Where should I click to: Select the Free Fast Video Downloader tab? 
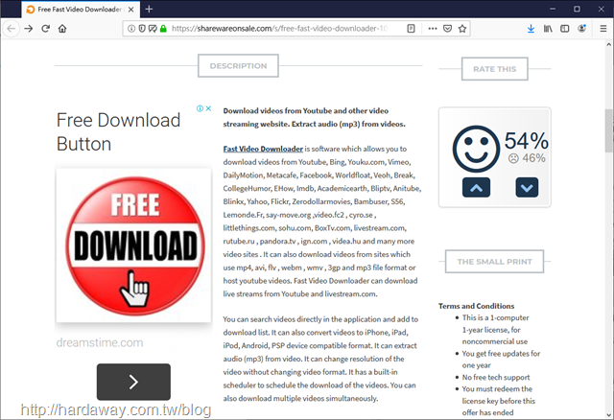81,10
